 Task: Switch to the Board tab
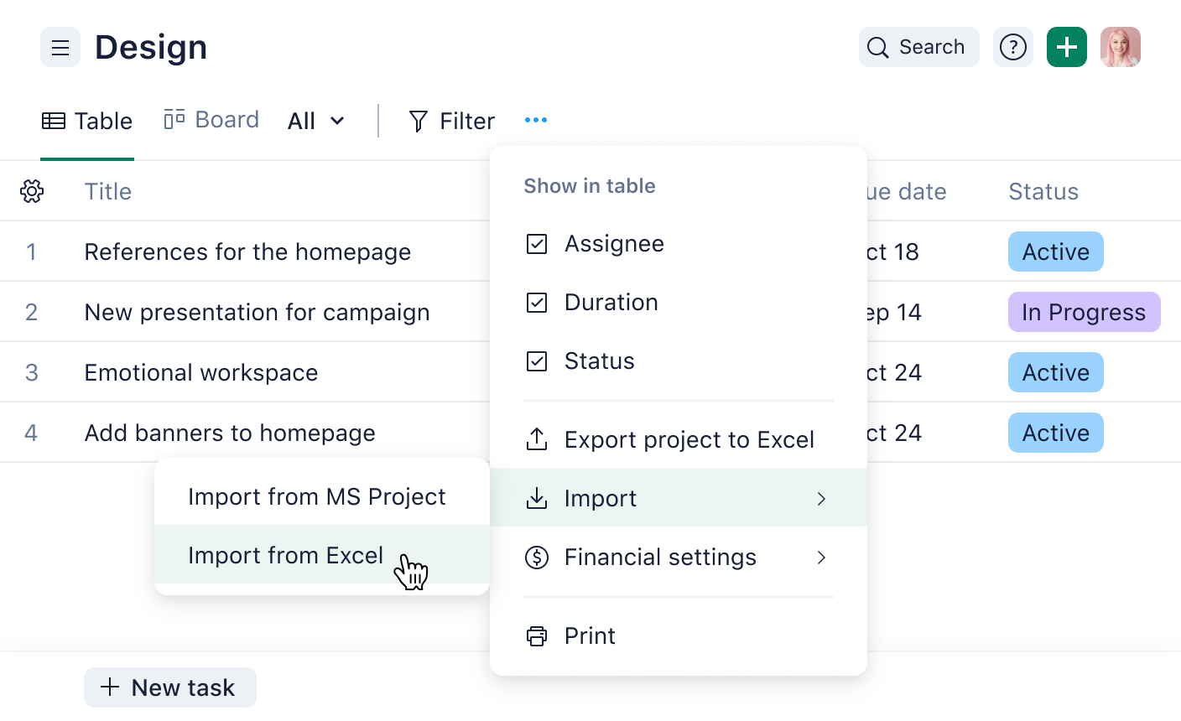pos(211,120)
